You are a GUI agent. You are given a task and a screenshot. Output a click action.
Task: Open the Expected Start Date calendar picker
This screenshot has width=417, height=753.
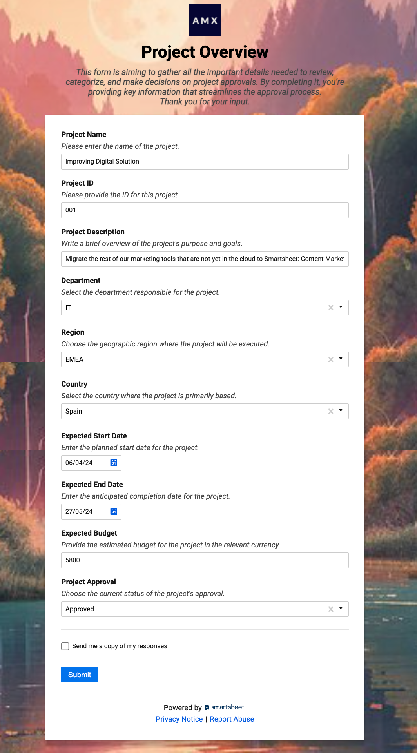click(114, 463)
